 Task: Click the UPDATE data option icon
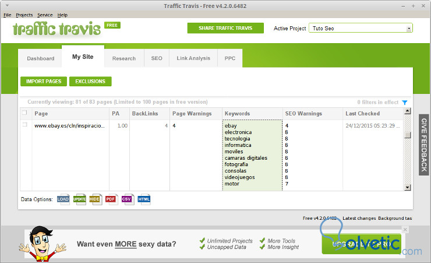tap(79, 199)
